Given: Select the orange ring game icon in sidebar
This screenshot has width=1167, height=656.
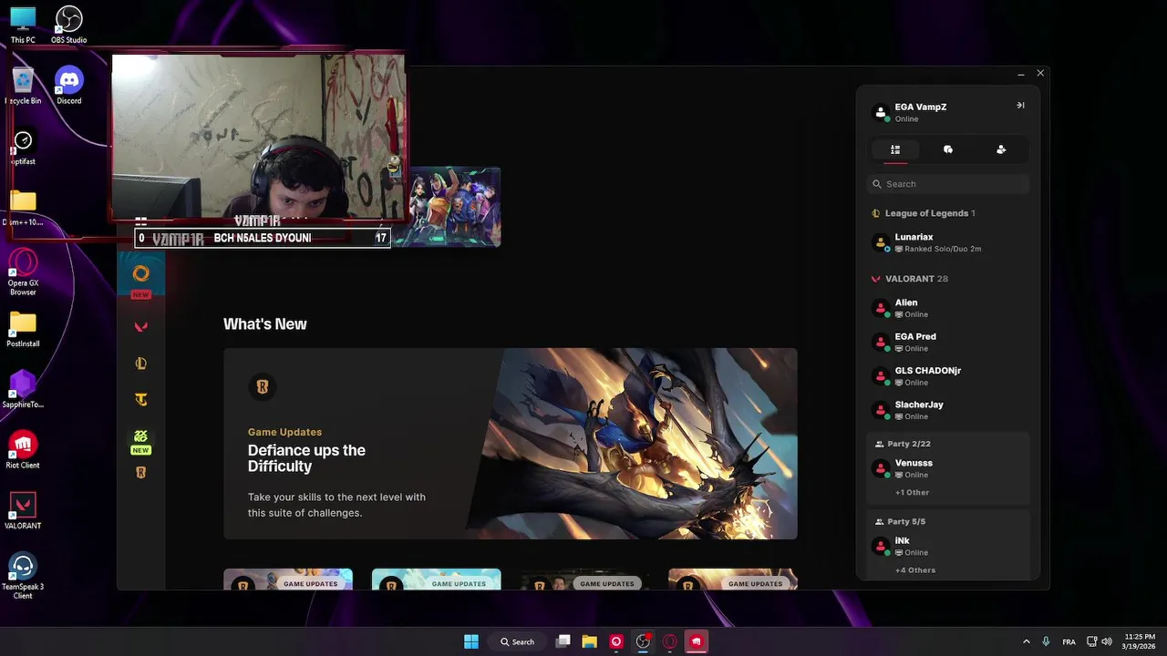Looking at the screenshot, I should click(x=140, y=273).
